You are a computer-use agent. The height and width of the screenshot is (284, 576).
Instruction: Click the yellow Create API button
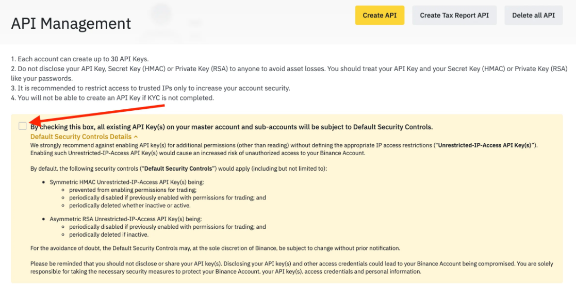(x=380, y=15)
